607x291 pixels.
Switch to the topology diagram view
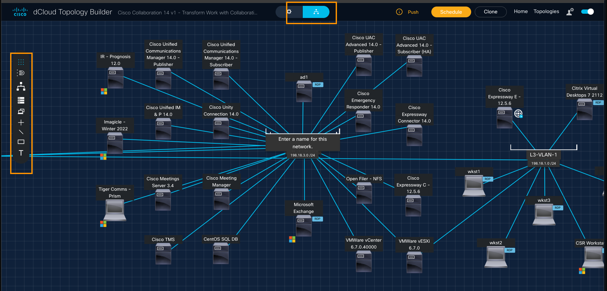click(x=316, y=12)
